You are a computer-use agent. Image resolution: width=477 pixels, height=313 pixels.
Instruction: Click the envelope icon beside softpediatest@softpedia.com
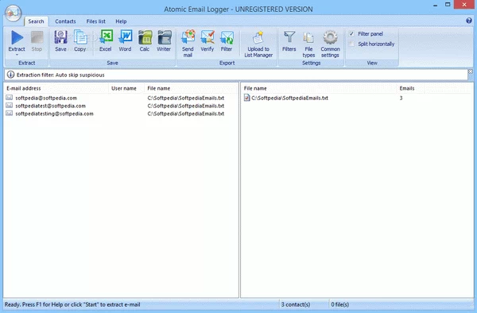click(x=9, y=106)
